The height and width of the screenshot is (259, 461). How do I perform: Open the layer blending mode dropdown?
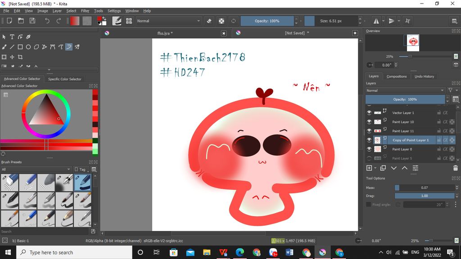click(405, 90)
